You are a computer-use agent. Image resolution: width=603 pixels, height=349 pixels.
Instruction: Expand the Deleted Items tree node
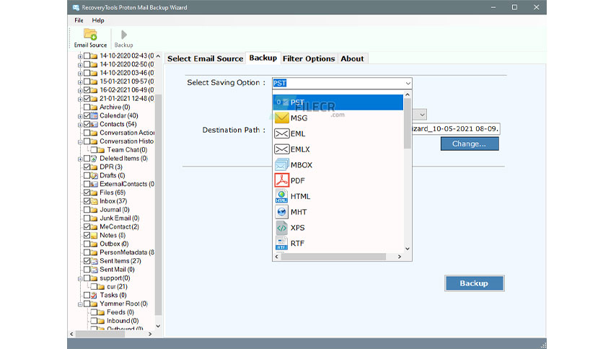pyautogui.click(x=80, y=159)
